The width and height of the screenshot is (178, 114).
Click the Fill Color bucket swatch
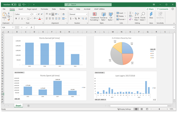(35, 18)
